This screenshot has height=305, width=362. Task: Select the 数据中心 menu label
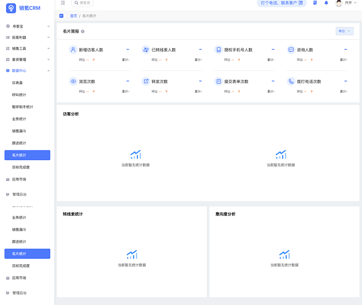pyautogui.click(x=19, y=70)
